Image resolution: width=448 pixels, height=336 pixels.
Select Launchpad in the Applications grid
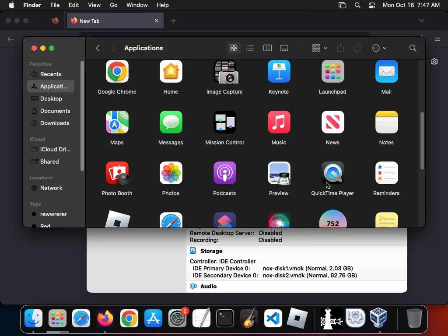pos(332,71)
